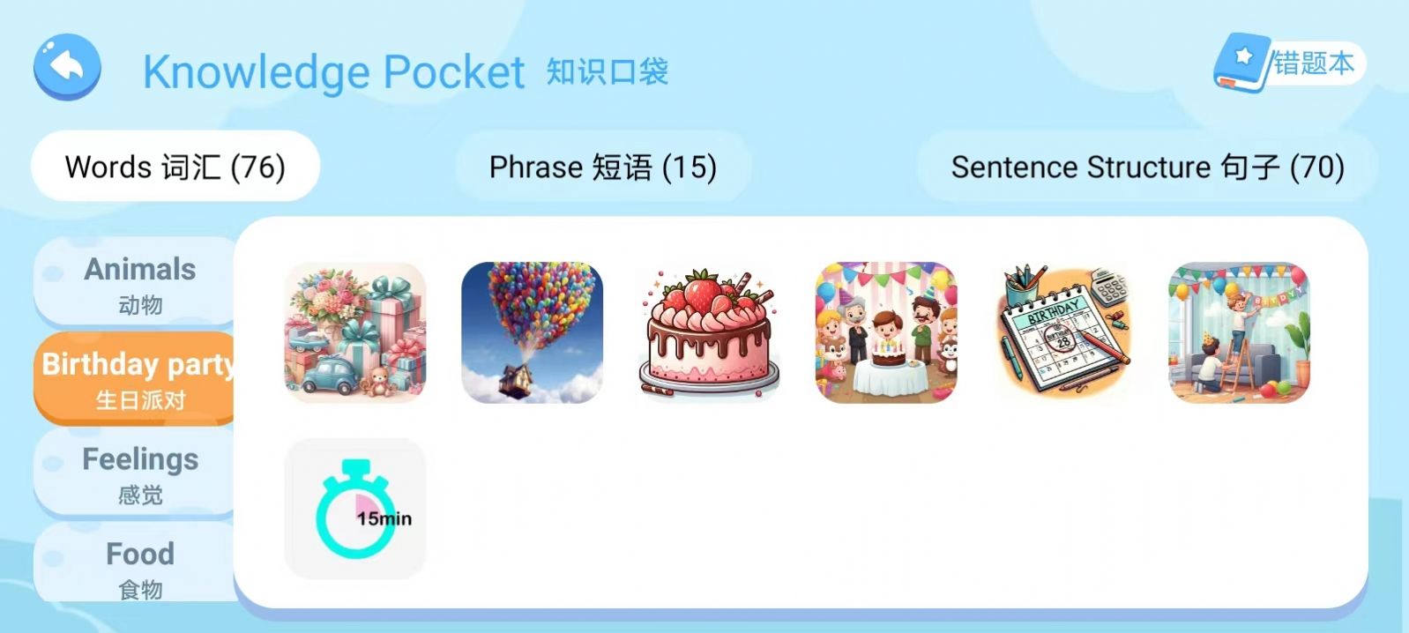Switch to the Phrase 短语 (15) tab

603,167
